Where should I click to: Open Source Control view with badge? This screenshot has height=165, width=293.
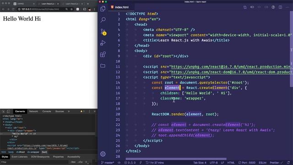point(103,32)
